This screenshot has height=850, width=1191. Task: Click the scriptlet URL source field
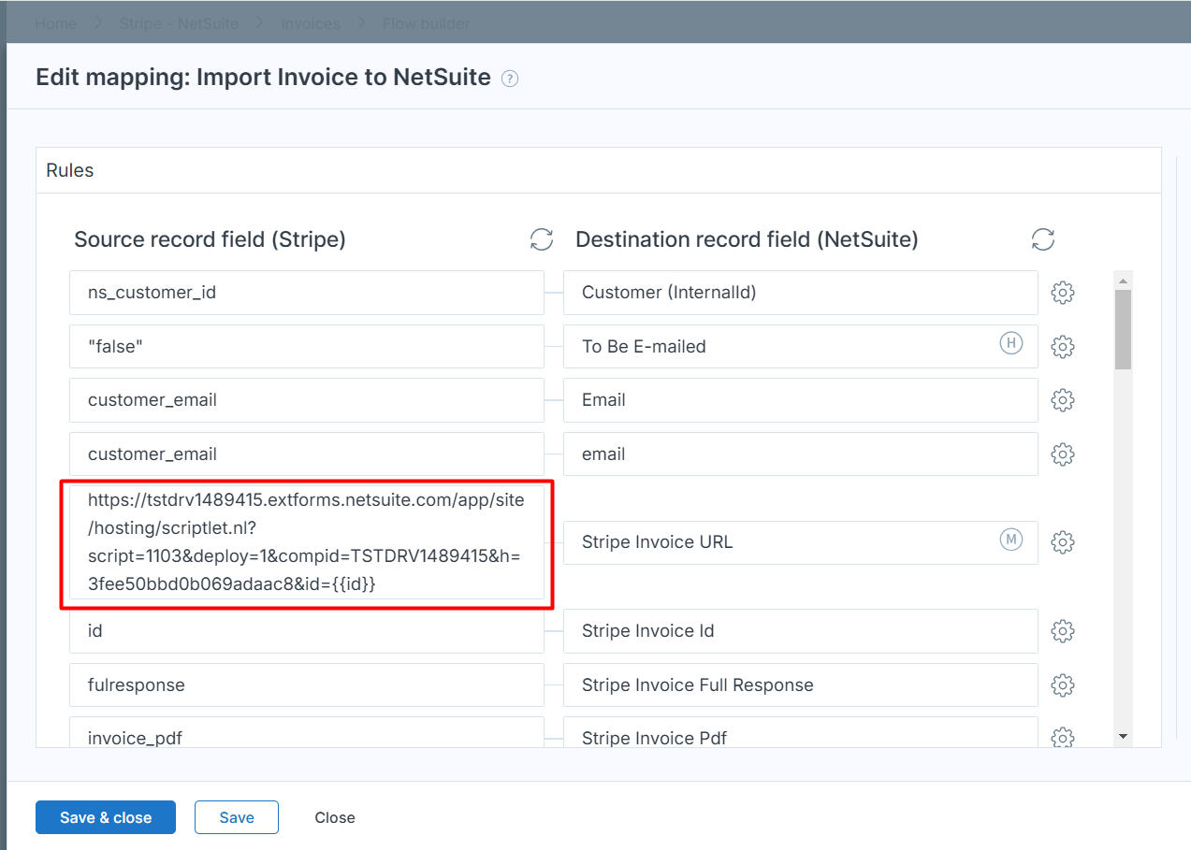(307, 542)
